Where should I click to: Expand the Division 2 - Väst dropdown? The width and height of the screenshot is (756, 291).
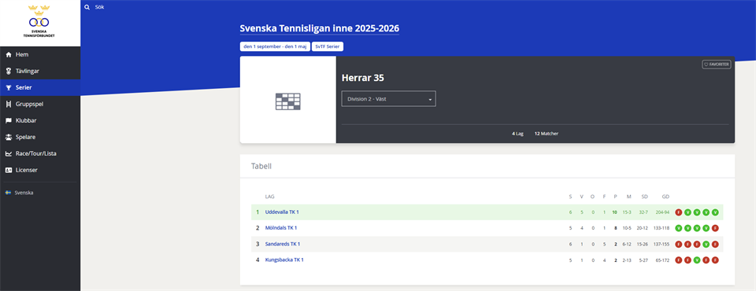point(388,99)
